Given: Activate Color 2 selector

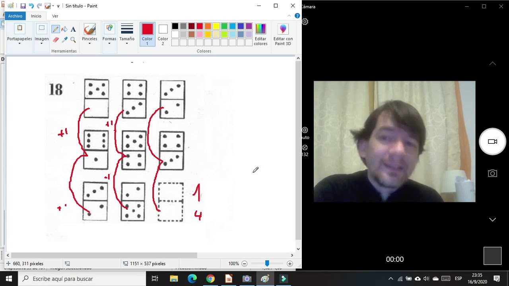Looking at the screenshot, I should (163, 34).
